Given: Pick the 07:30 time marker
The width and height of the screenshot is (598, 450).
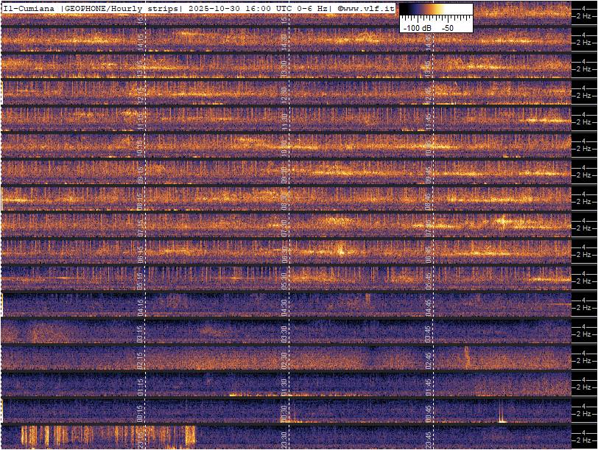Looking at the screenshot, I should tap(284, 225).
